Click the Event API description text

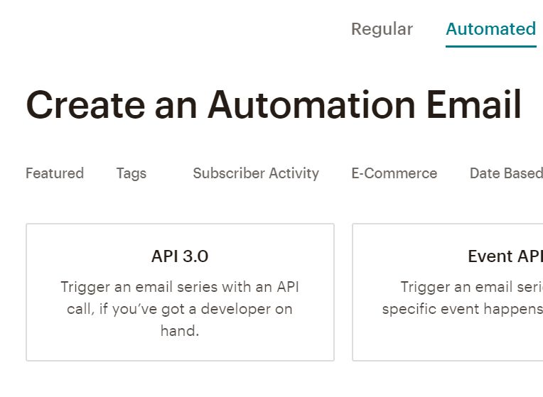pos(462,298)
